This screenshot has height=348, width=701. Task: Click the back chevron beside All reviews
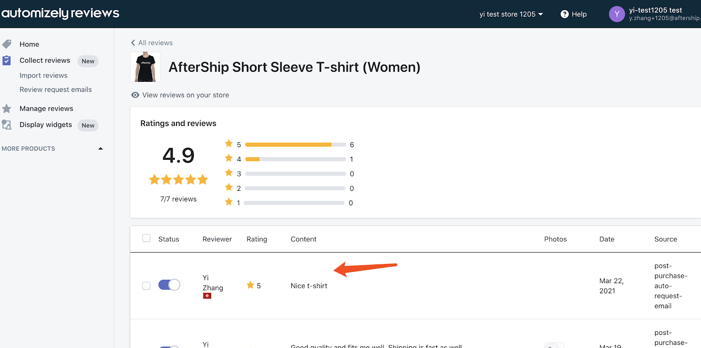[x=133, y=43]
